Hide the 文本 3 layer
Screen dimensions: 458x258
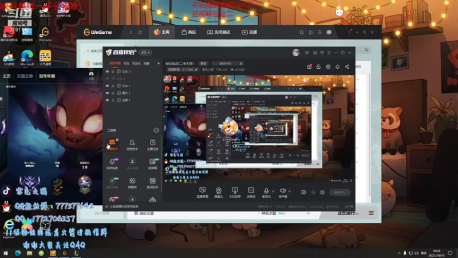tap(107, 71)
